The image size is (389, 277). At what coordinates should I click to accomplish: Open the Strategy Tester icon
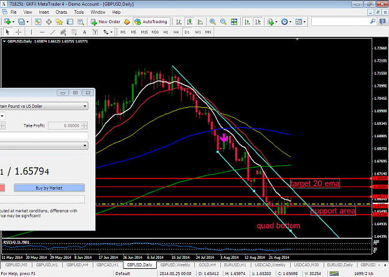point(81,22)
